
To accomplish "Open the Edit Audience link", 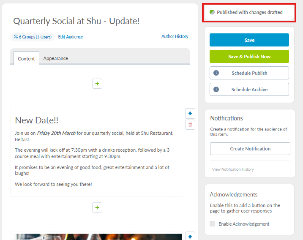I will tap(71, 37).
